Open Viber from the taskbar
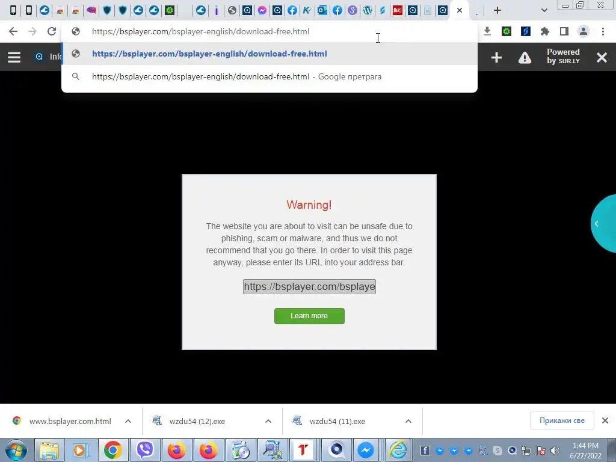 pos(144,450)
